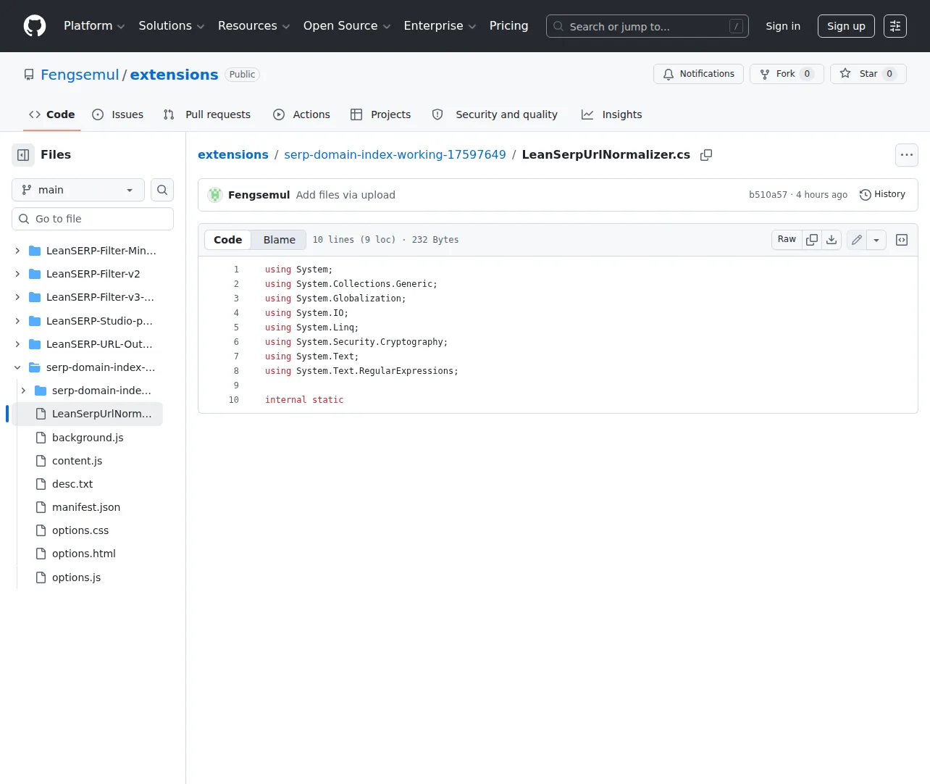Click the serp-domain-index-working-17597649 breadcrumb

click(x=395, y=155)
